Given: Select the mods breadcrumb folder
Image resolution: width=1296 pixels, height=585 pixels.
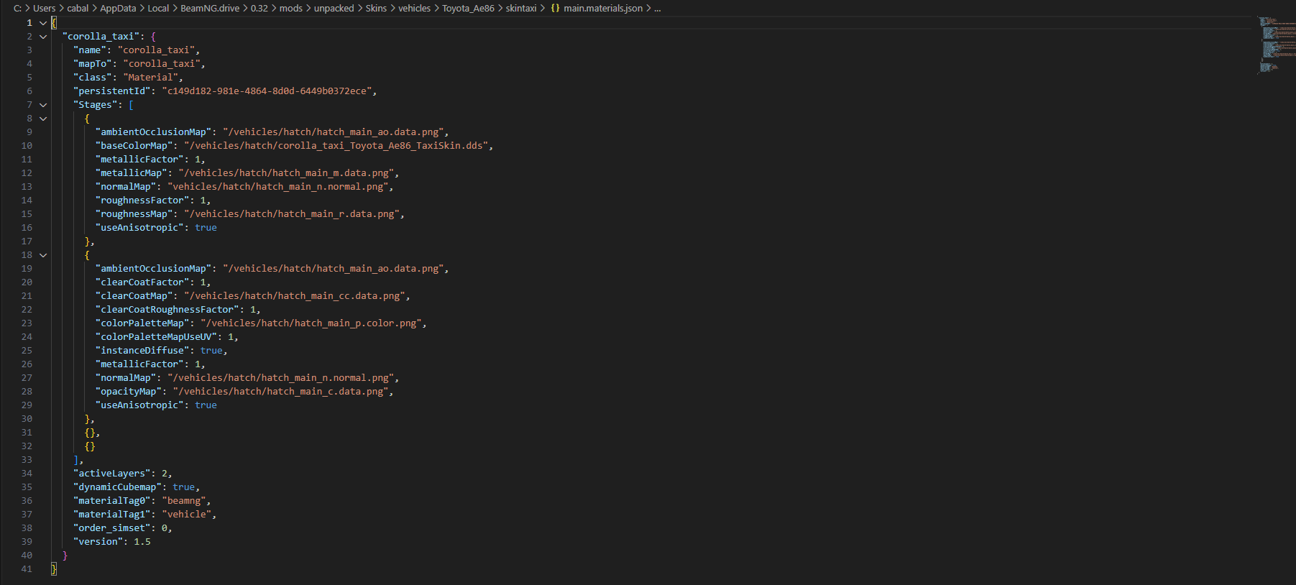Looking at the screenshot, I should click(x=291, y=9).
